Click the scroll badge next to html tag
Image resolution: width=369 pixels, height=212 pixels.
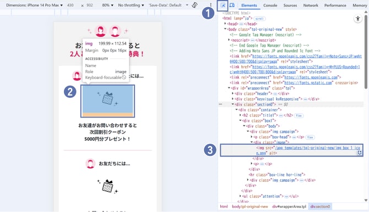(x=259, y=19)
